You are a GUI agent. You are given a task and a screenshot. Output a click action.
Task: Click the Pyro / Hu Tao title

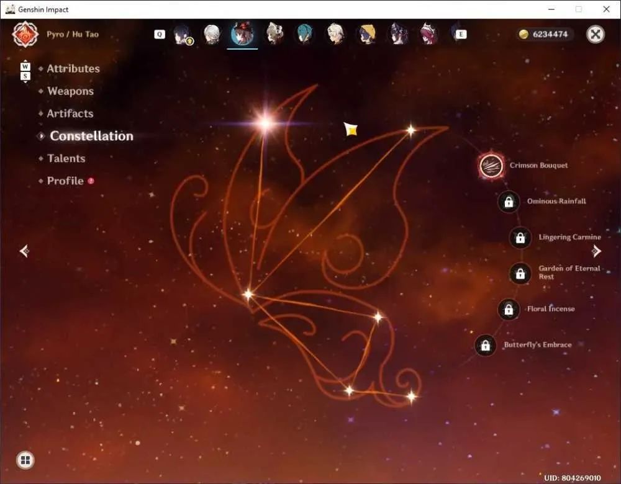coord(73,34)
